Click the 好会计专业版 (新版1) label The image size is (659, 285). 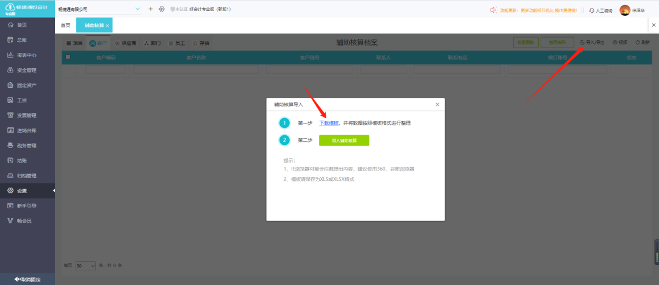(x=210, y=9)
